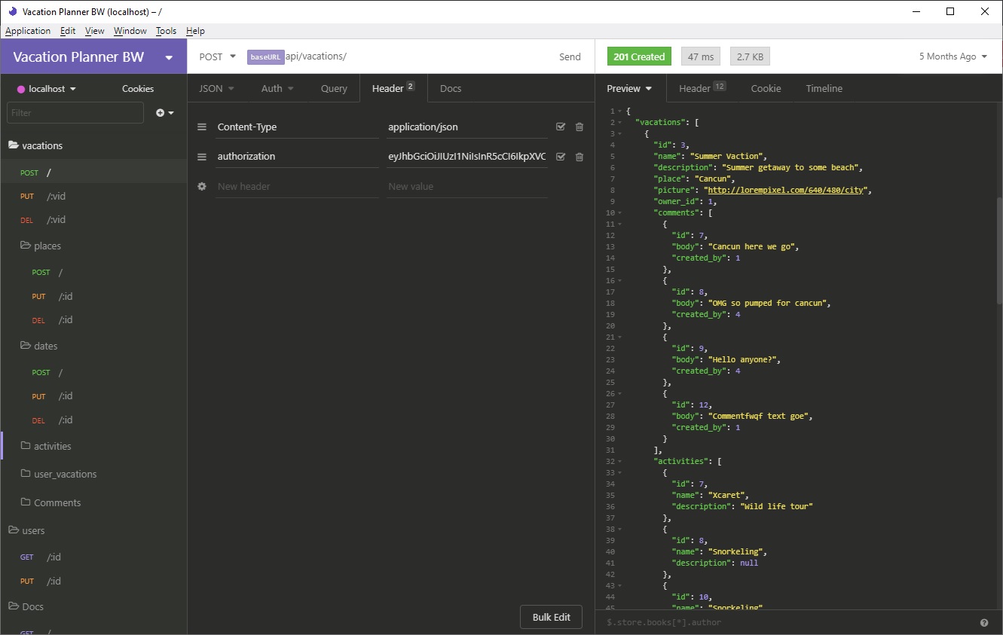Image resolution: width=1003 pixels, height=635 pixels.
Task: Open the localhost environment dropdown
Action: coord(47,89)
